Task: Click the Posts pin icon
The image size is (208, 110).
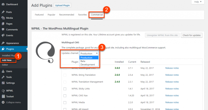Action: tap(3, 12)
